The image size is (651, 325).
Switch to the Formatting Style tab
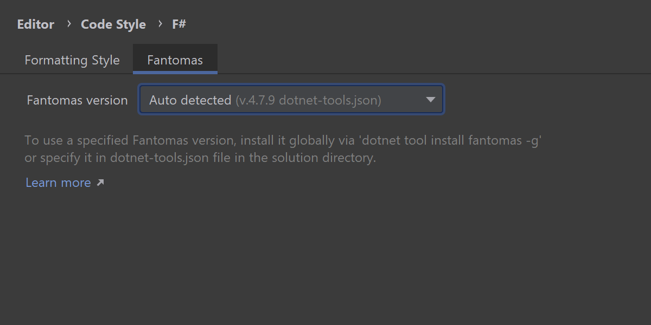(72, 60)
